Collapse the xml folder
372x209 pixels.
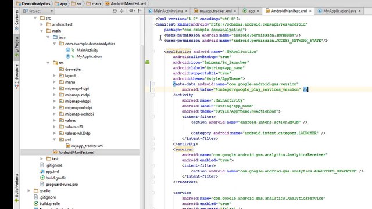[54, 139]
